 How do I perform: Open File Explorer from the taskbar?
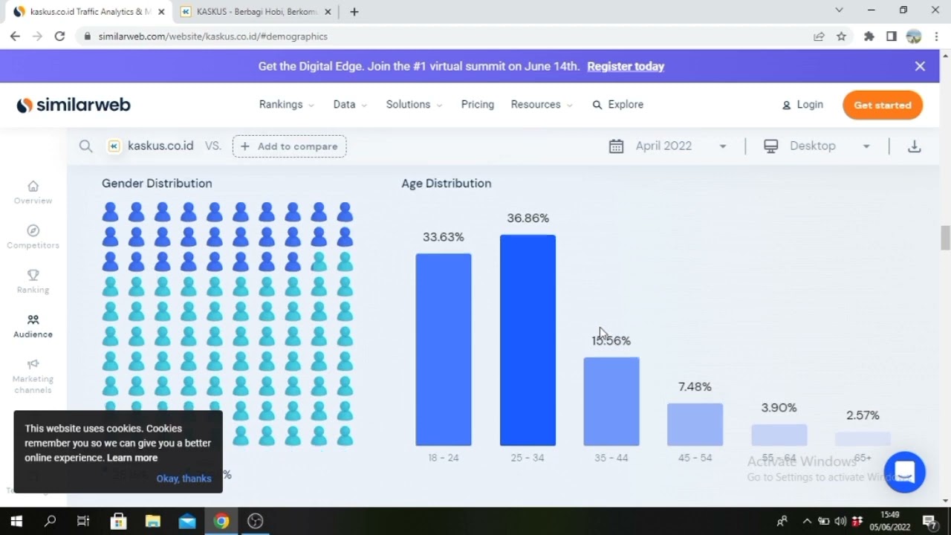(x=152, y=521)
